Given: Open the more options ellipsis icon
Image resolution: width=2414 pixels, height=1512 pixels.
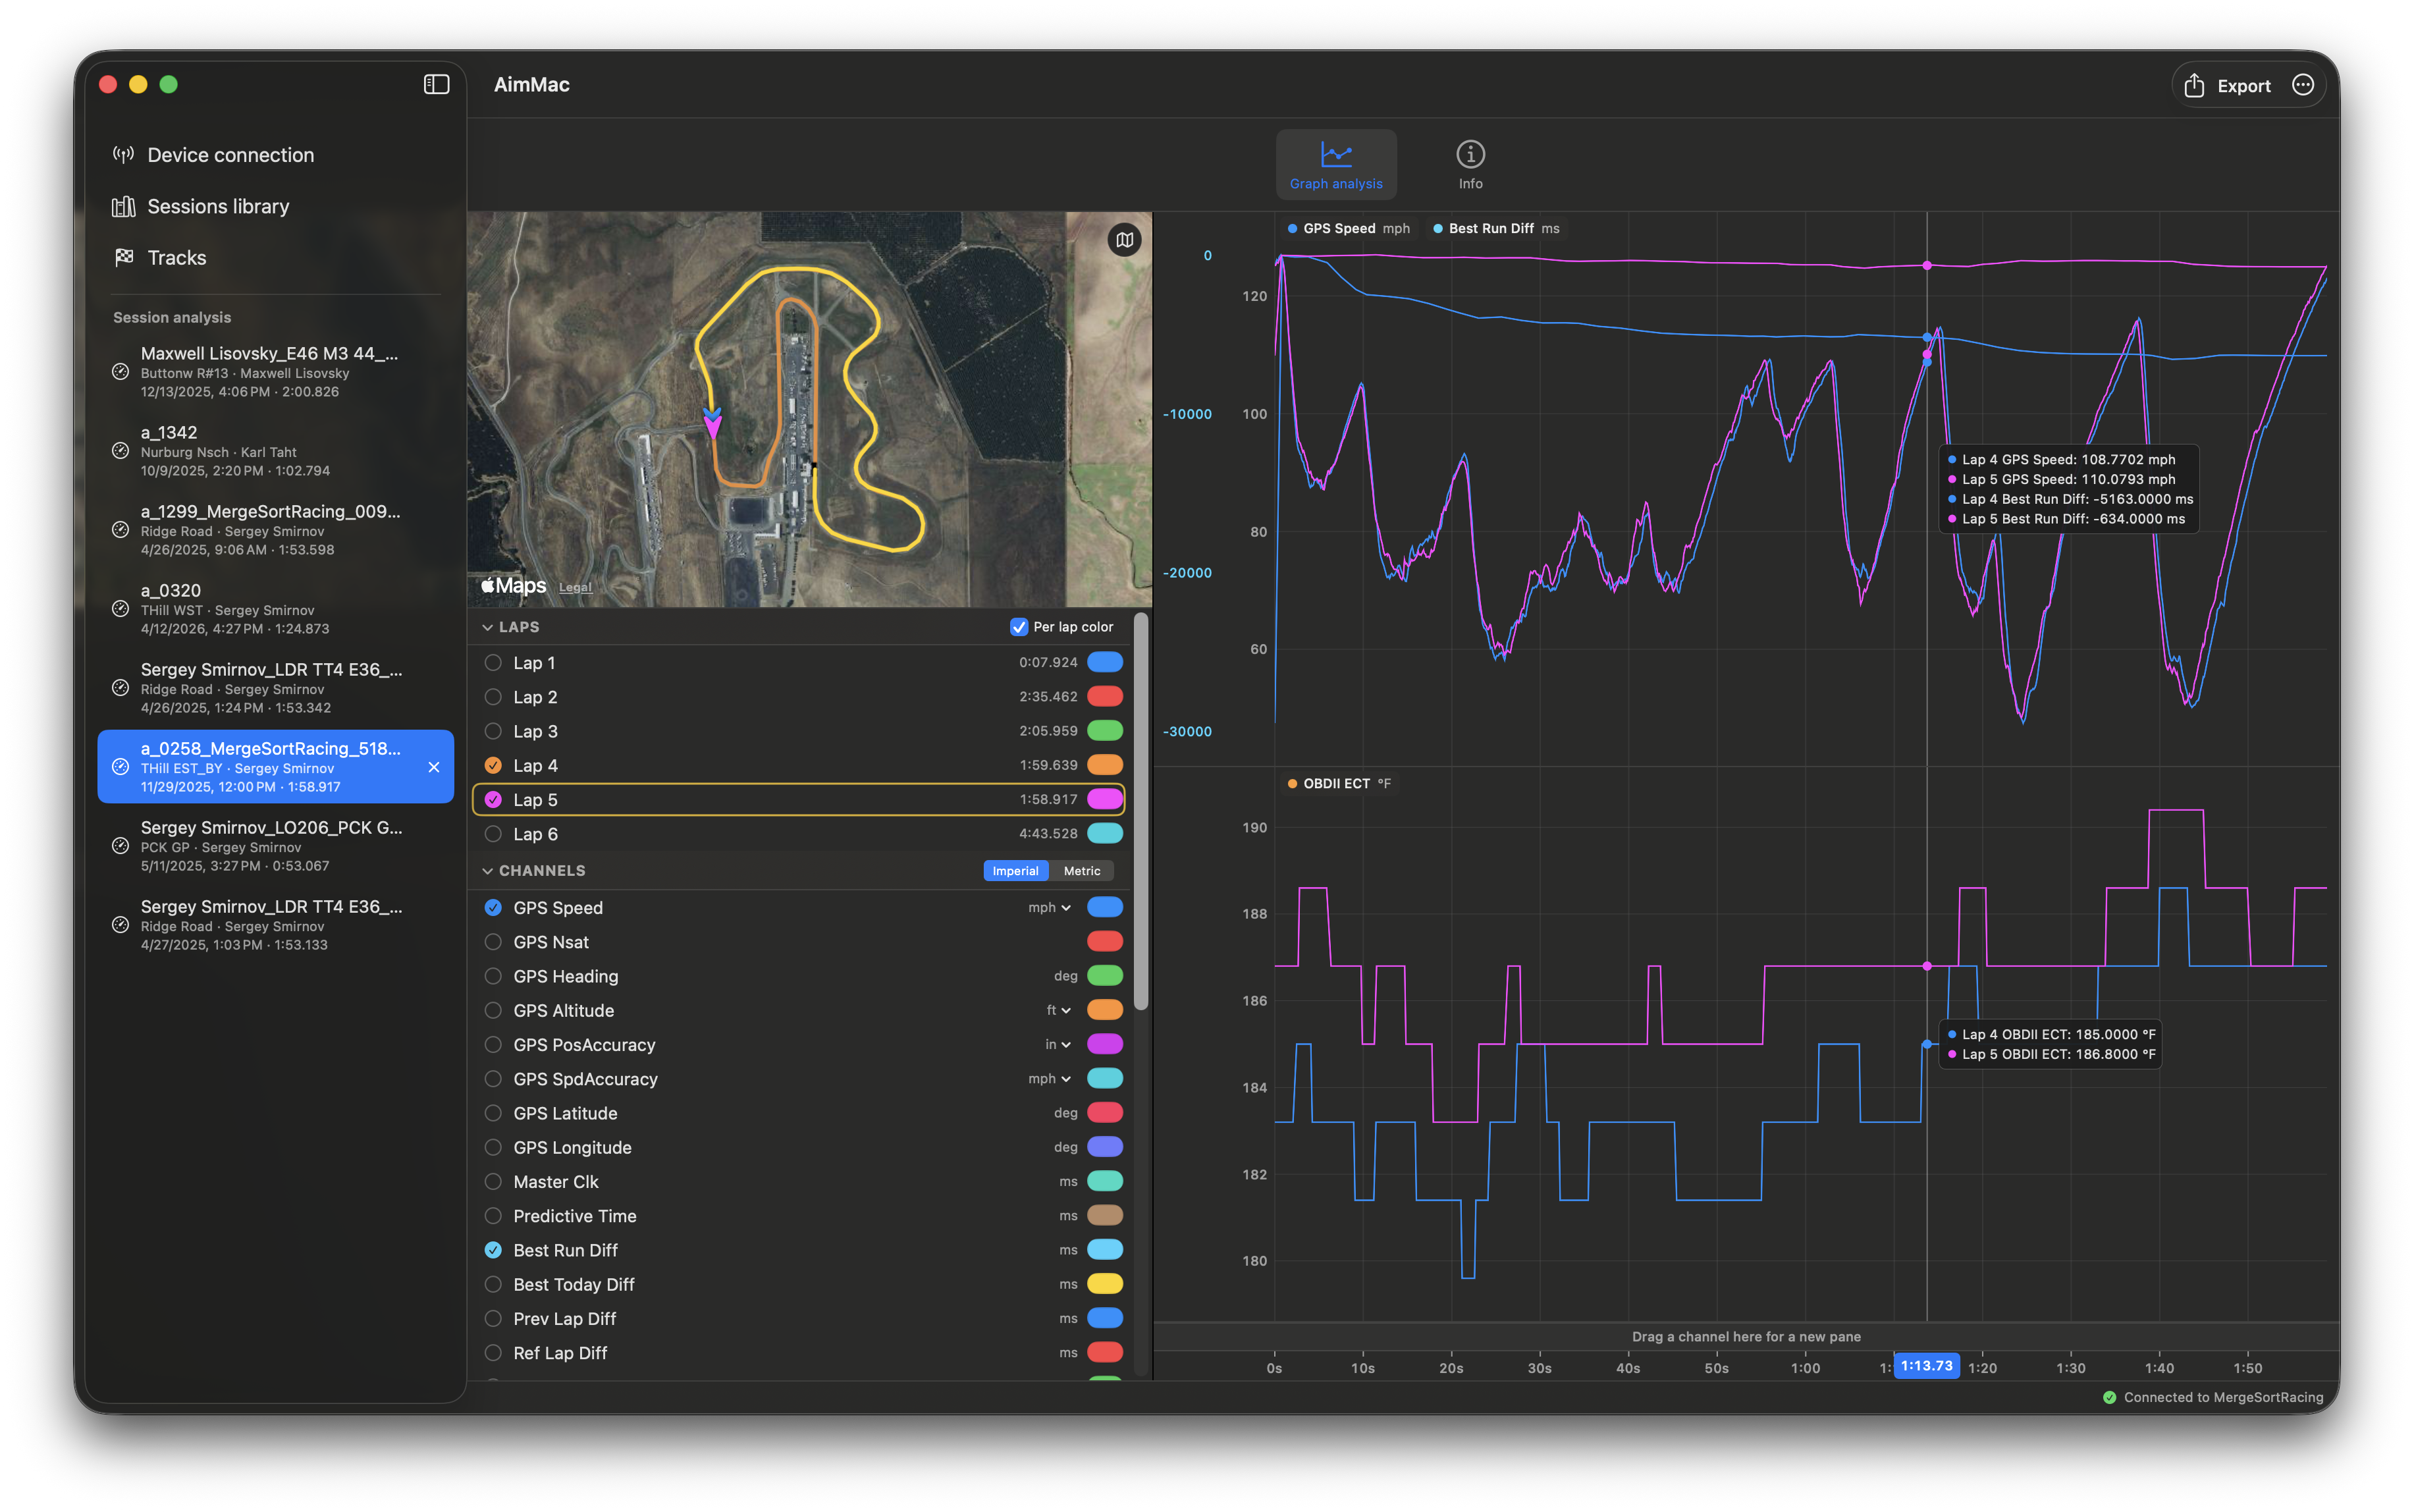Looking at the screenshot, I should pos(2302,85).
